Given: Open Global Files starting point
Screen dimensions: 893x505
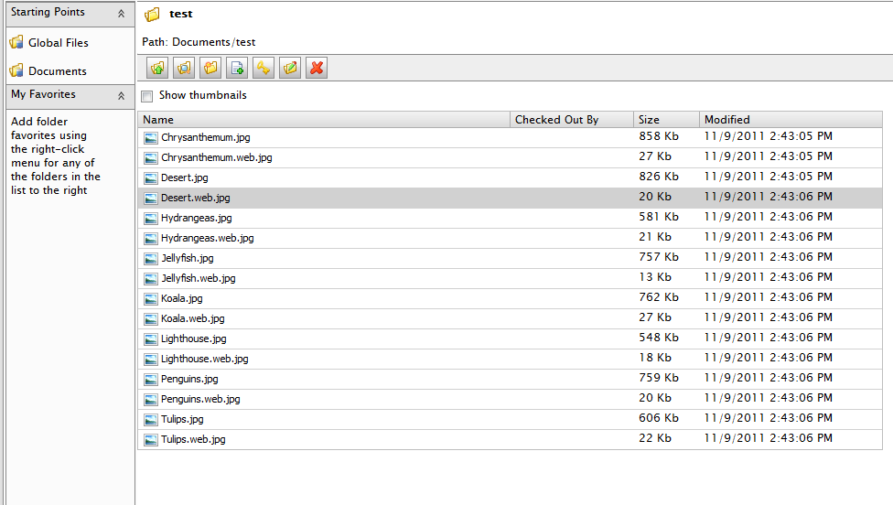Looking at the screenshot, I should 58,43.
